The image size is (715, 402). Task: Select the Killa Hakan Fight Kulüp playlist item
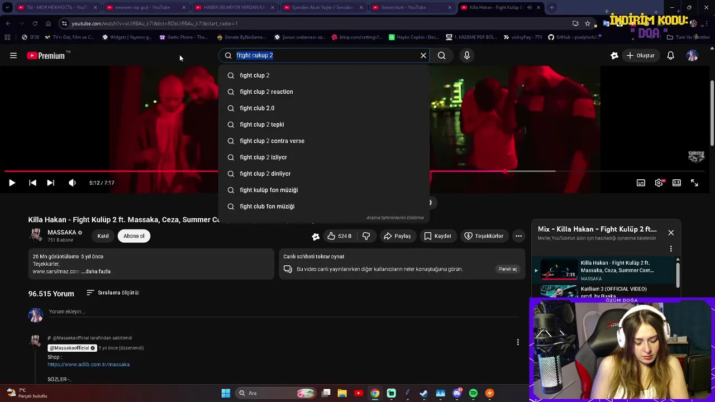pyautogui.click(x=603, y=270)
